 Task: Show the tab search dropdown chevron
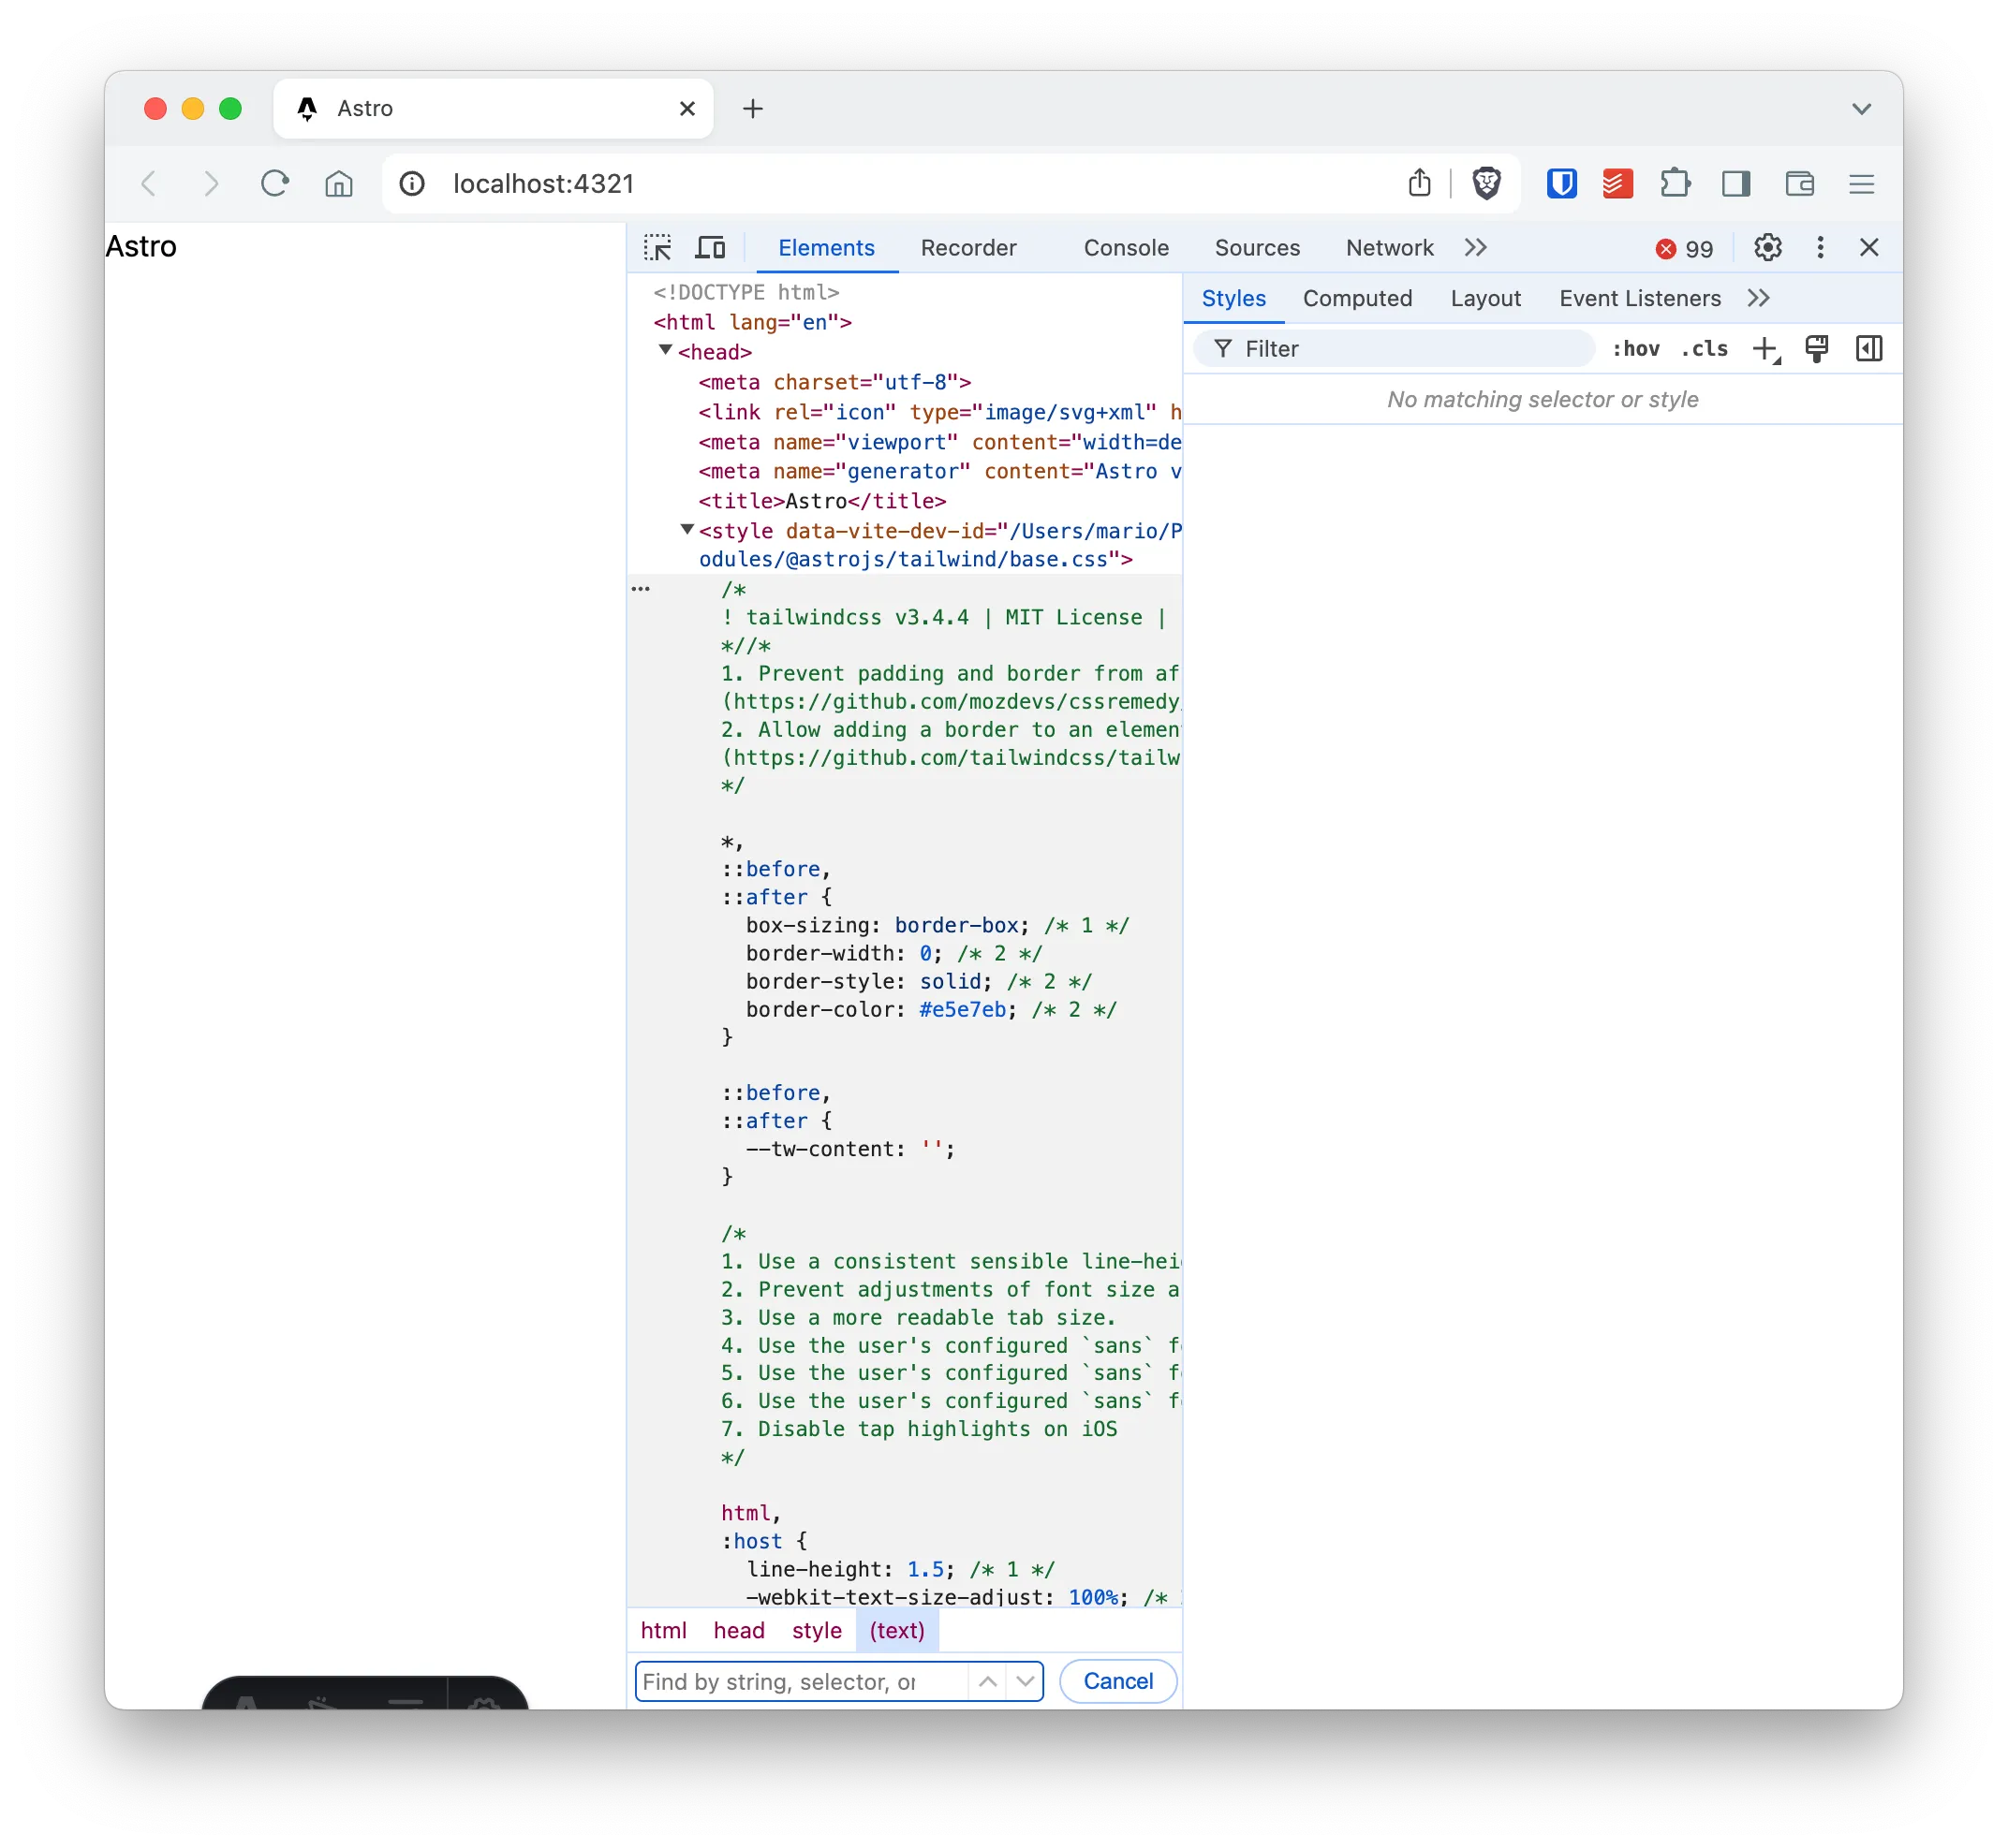pos(1861,108)
